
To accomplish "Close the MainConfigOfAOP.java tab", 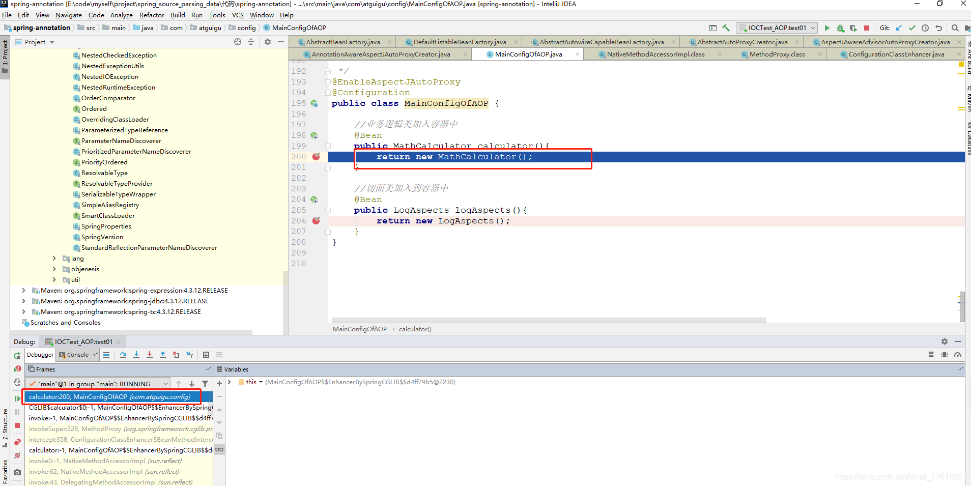I will (577, 54).
